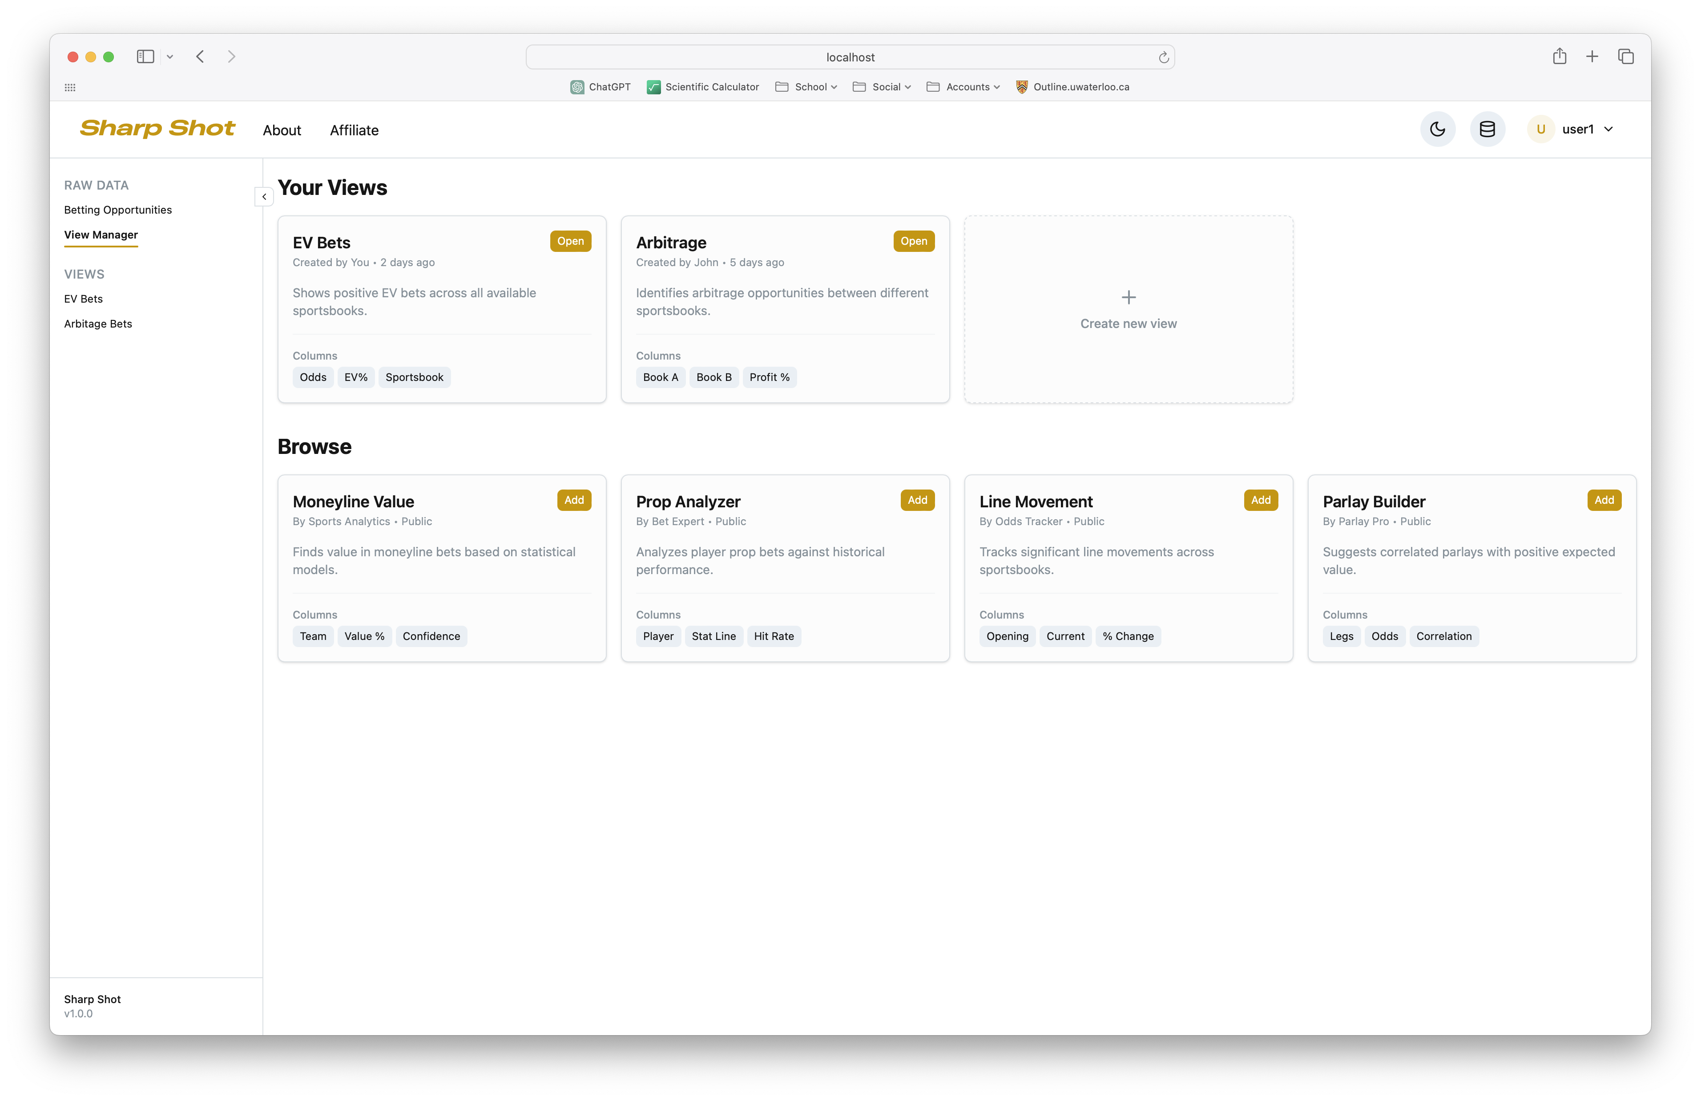Go forward with Safari forward arrow
Screen dimensions: 1701x1101
tap(231, 57)
